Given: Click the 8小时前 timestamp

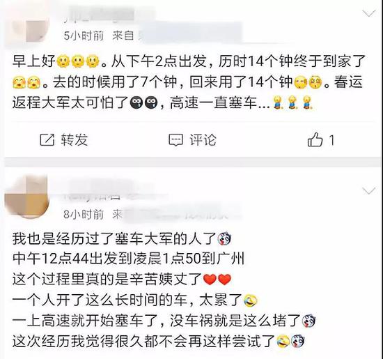Looking at the screenshot, I should tap(84, 215).
